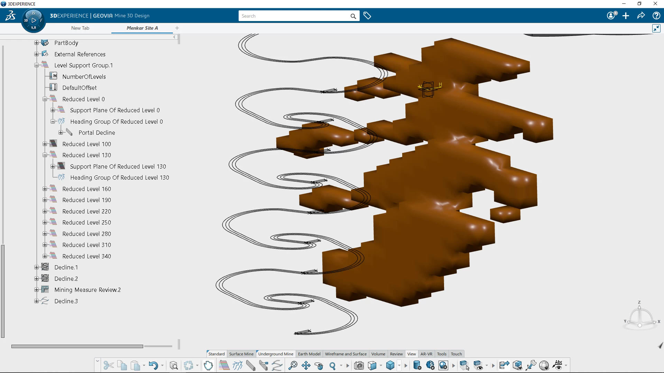Viewport: 664px width, 373px height.
Task: Collapse the Level Support Group.1 node
Action: point(36,65)
